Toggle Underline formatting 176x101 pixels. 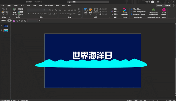click(33, 14)
